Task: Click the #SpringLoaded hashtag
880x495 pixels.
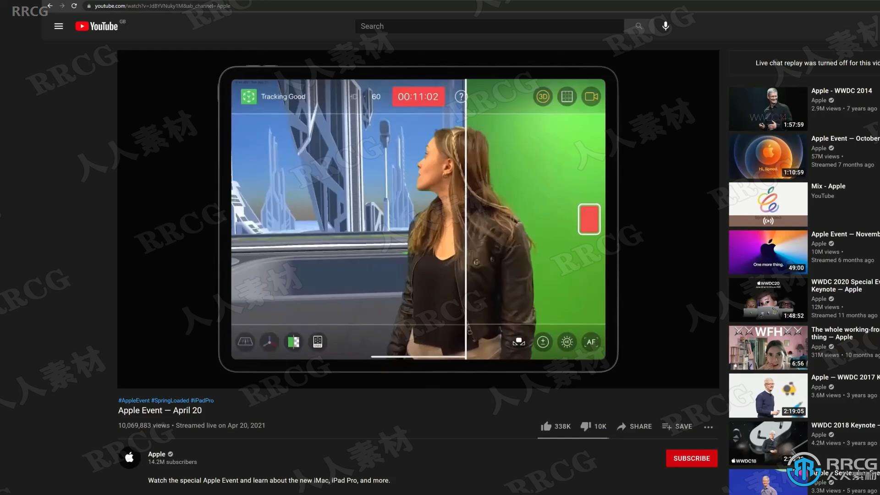Action: click(170, 401)
